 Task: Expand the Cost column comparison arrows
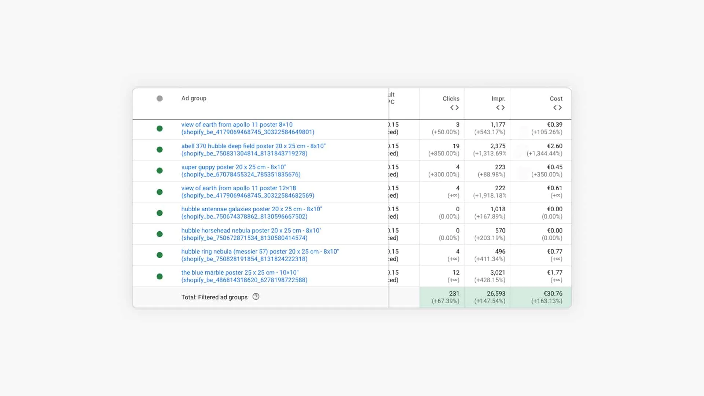point(557,107)
